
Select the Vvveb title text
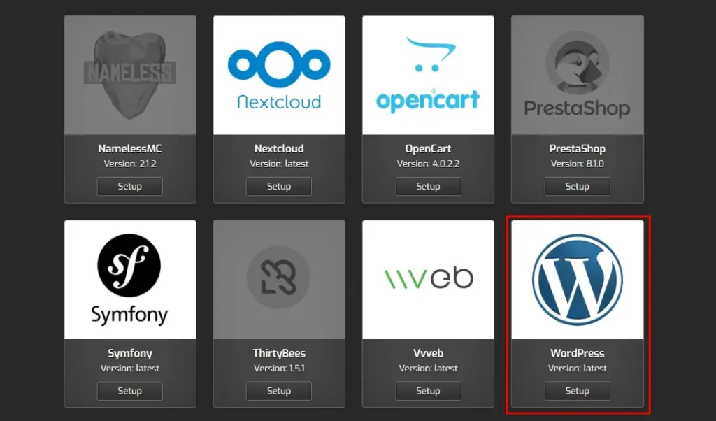click(x=428, y=353)
